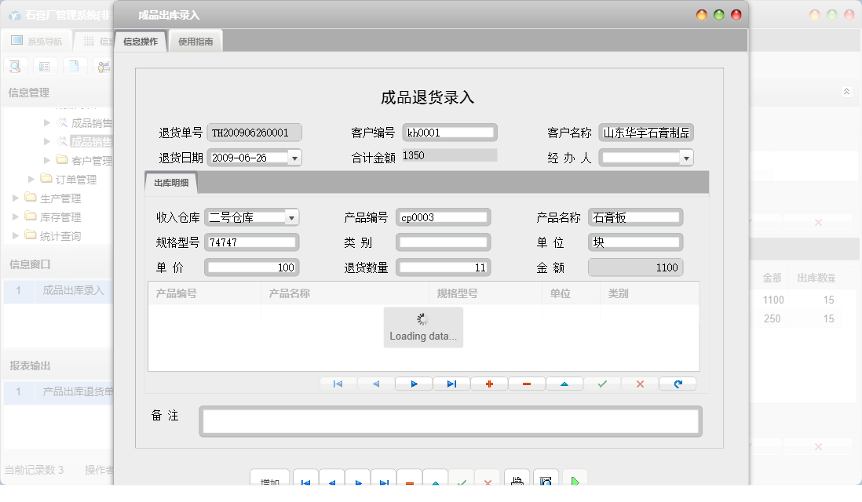The image size is (862, 502).
Task: Click the red plus icon to add a detail row
Action: pos(488,384)
